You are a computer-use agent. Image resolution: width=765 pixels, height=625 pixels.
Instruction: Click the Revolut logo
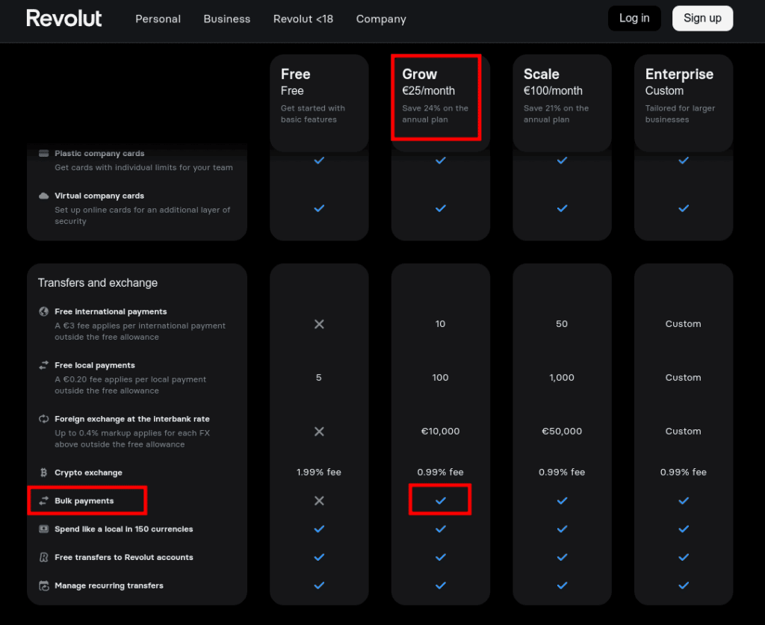pos(64,18)
